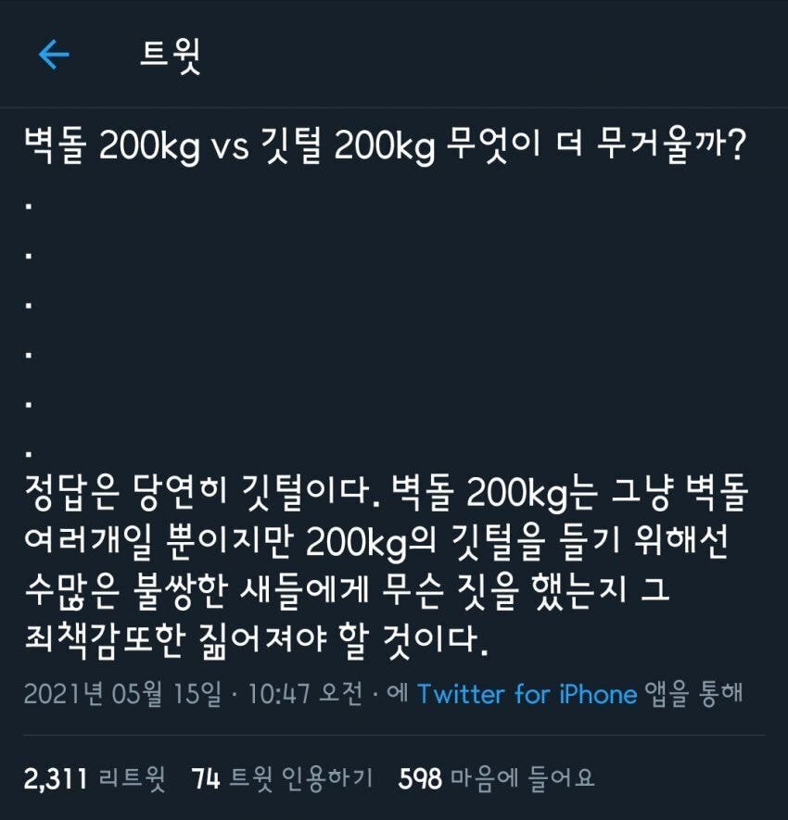Click the last dot above 정답은

(x=30, y=454)
